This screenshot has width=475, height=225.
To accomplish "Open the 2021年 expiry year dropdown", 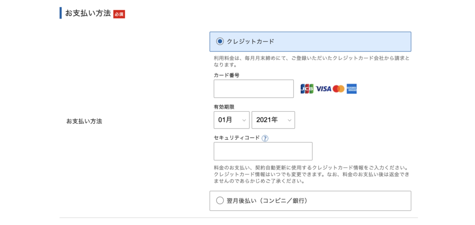I will [x=273, y=120].
